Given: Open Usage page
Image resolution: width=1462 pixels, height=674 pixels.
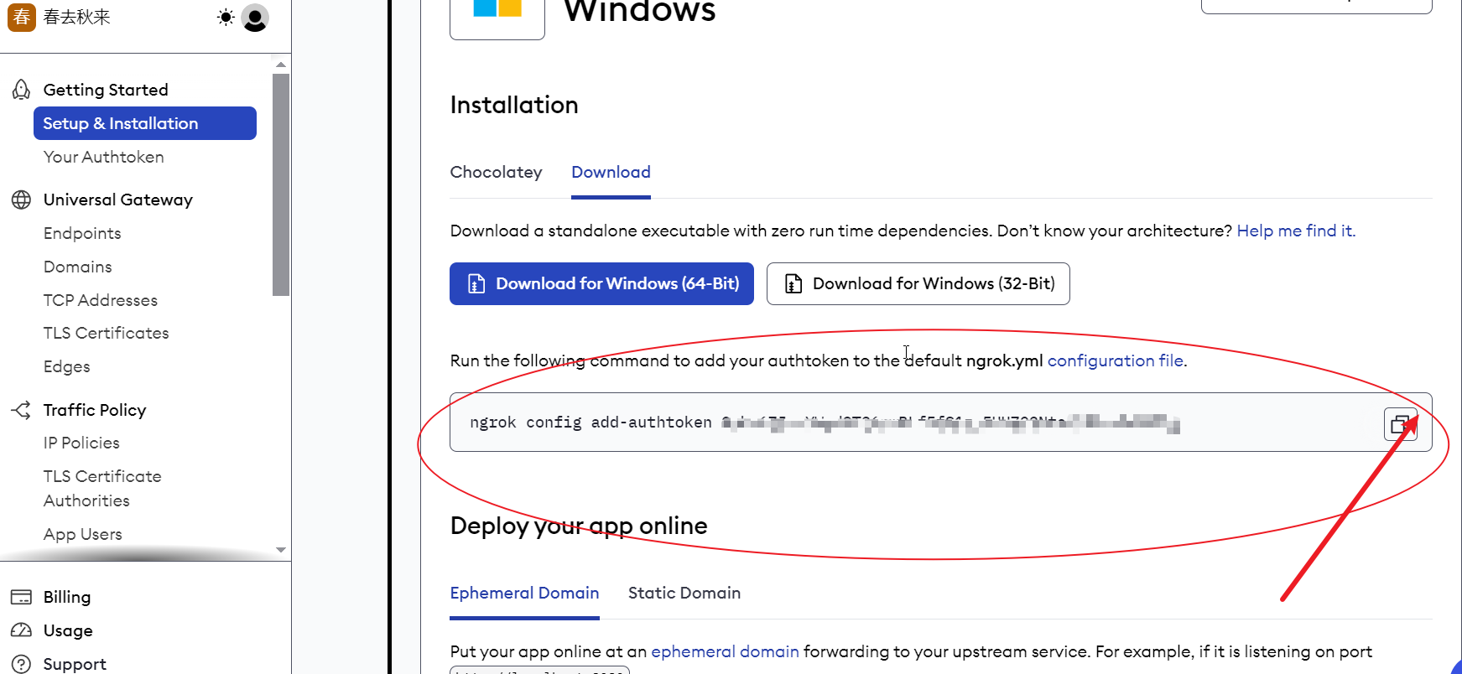Looking at the screenshot, I should coord(68,630).
